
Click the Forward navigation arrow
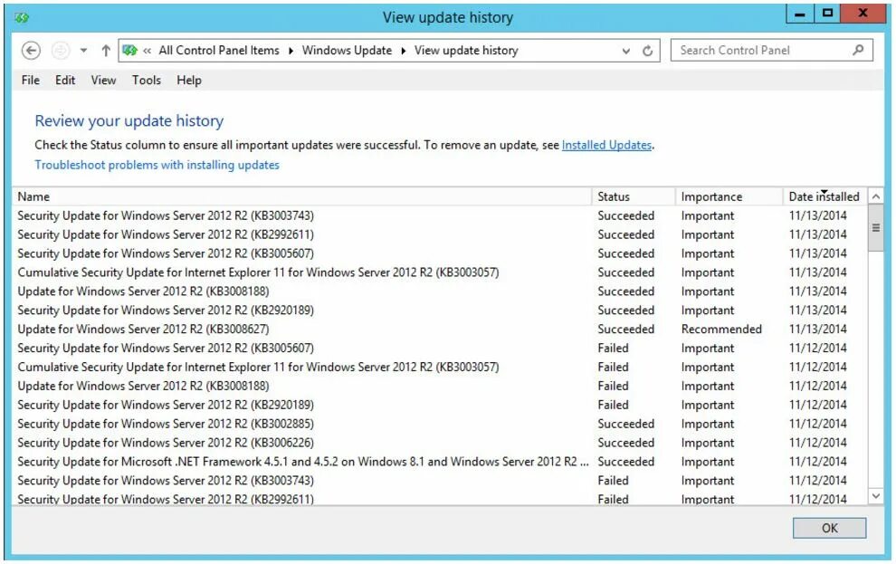tap(61, 51)
